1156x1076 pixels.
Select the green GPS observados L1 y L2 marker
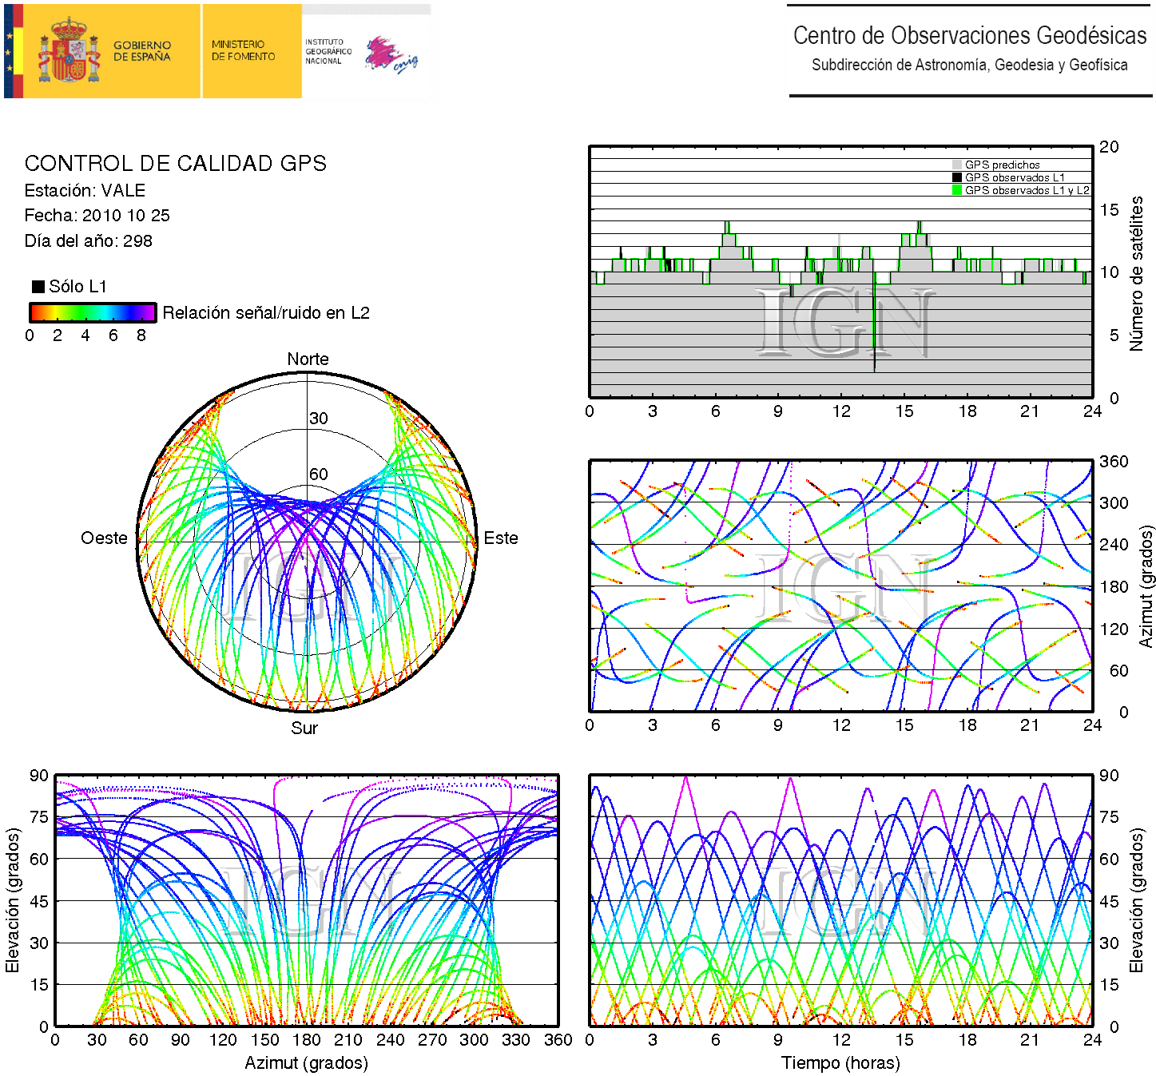point(956,190)
